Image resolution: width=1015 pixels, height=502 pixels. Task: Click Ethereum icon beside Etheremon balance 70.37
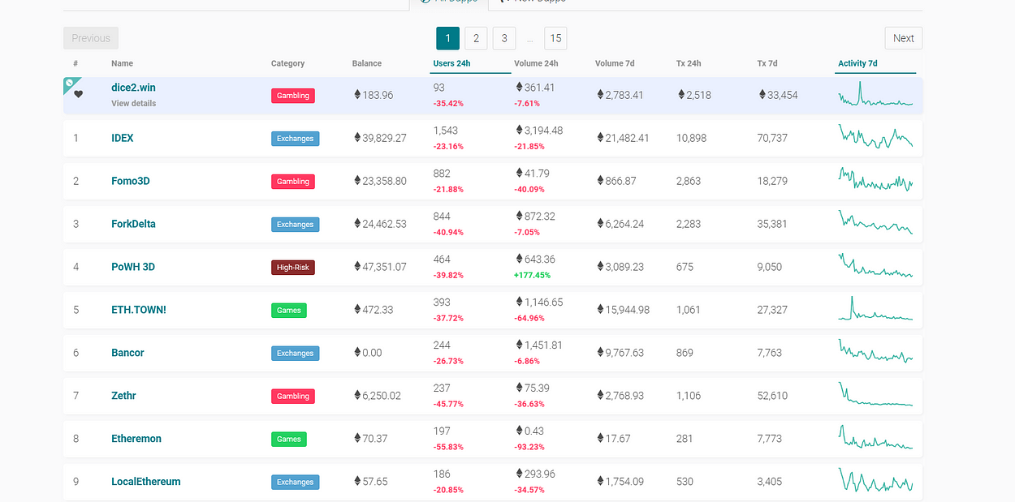(357, 439)
